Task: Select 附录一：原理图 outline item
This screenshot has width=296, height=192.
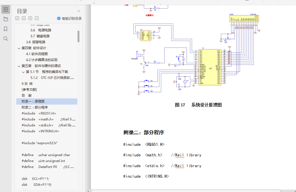Action: (47, 102)
